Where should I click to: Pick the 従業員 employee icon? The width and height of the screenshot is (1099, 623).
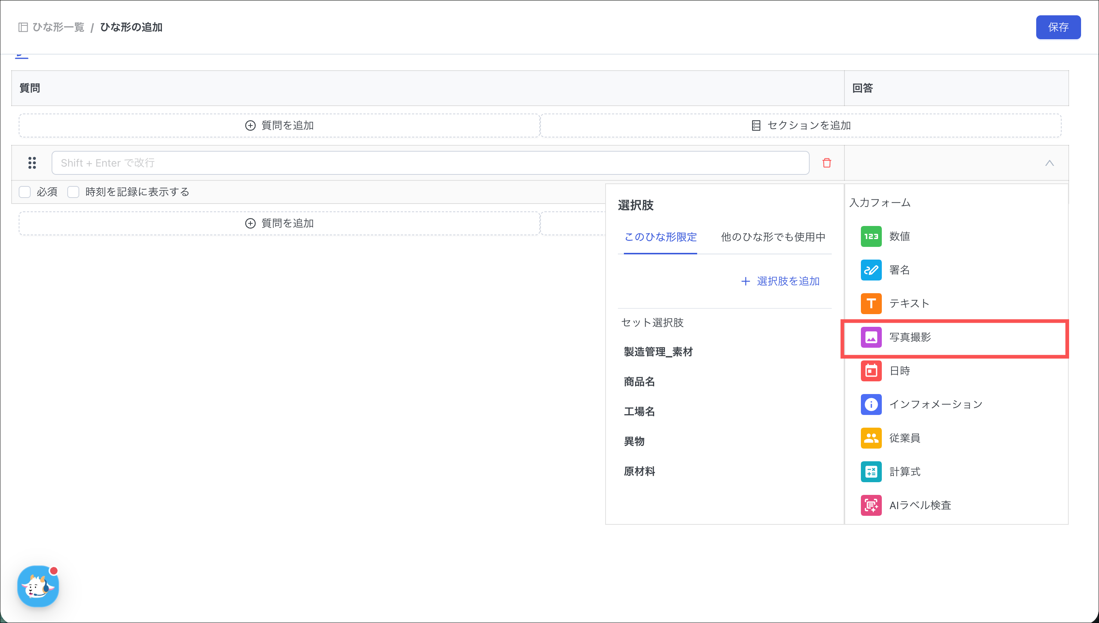(x=871, y=438)
